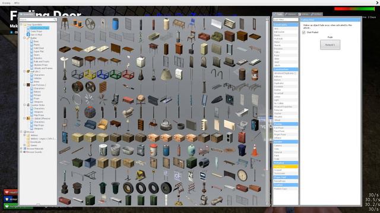The image size is (380, 213).
Task: Spawn the orange-lidded paint bucket prop
Action: click(x=153, y=150)
